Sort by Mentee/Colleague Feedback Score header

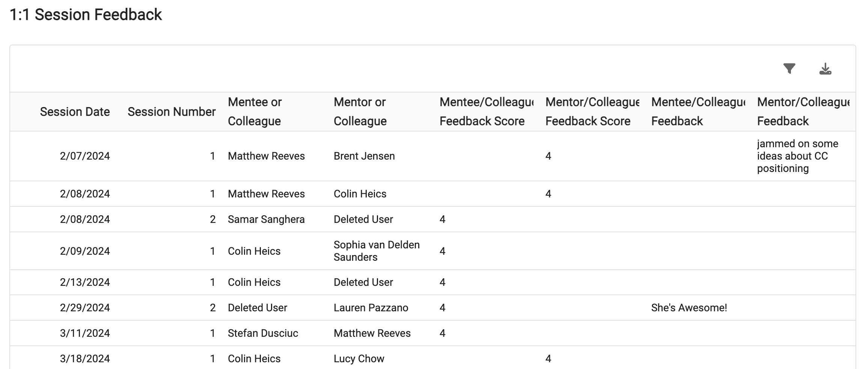[486, 112]
